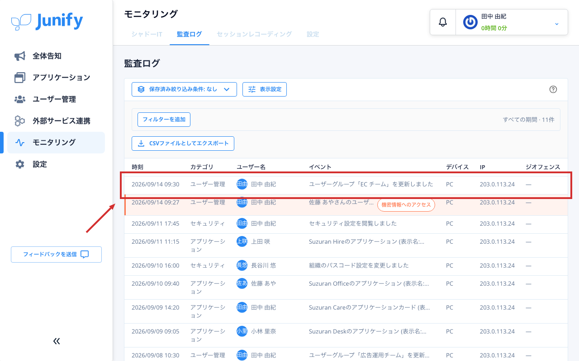Click フィルターを追加 button
Image resolution: width=579 pixels, height=361 pixels.
[x=164, y=120]
